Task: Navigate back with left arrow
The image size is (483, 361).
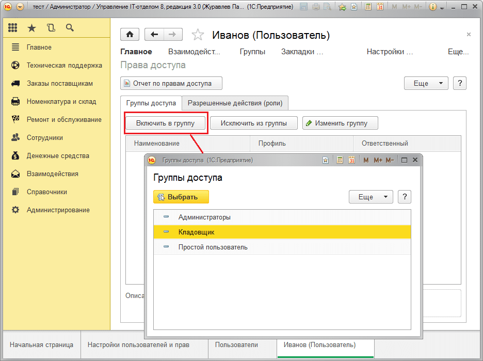Action: 154,34
